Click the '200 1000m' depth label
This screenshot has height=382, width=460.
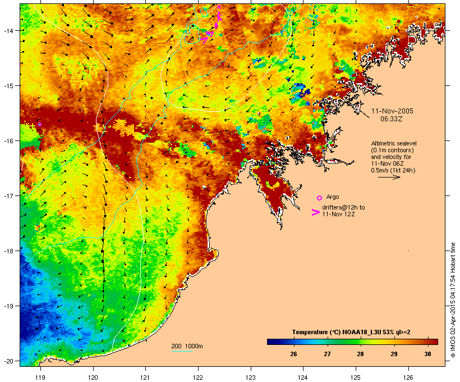click(x=187, y=346)
